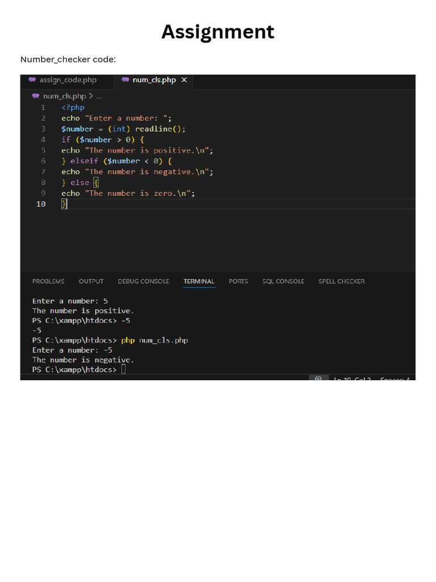The width and height of the screenshot is (436, 582).
Task: Click PHP file icon on num_cls.php tab
Action: 125,80
